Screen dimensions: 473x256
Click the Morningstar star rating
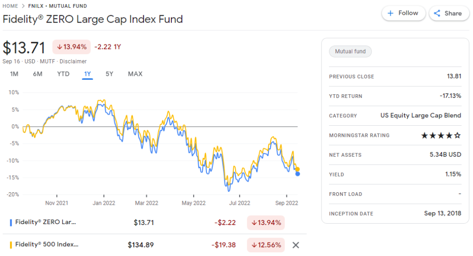(441, 135)
